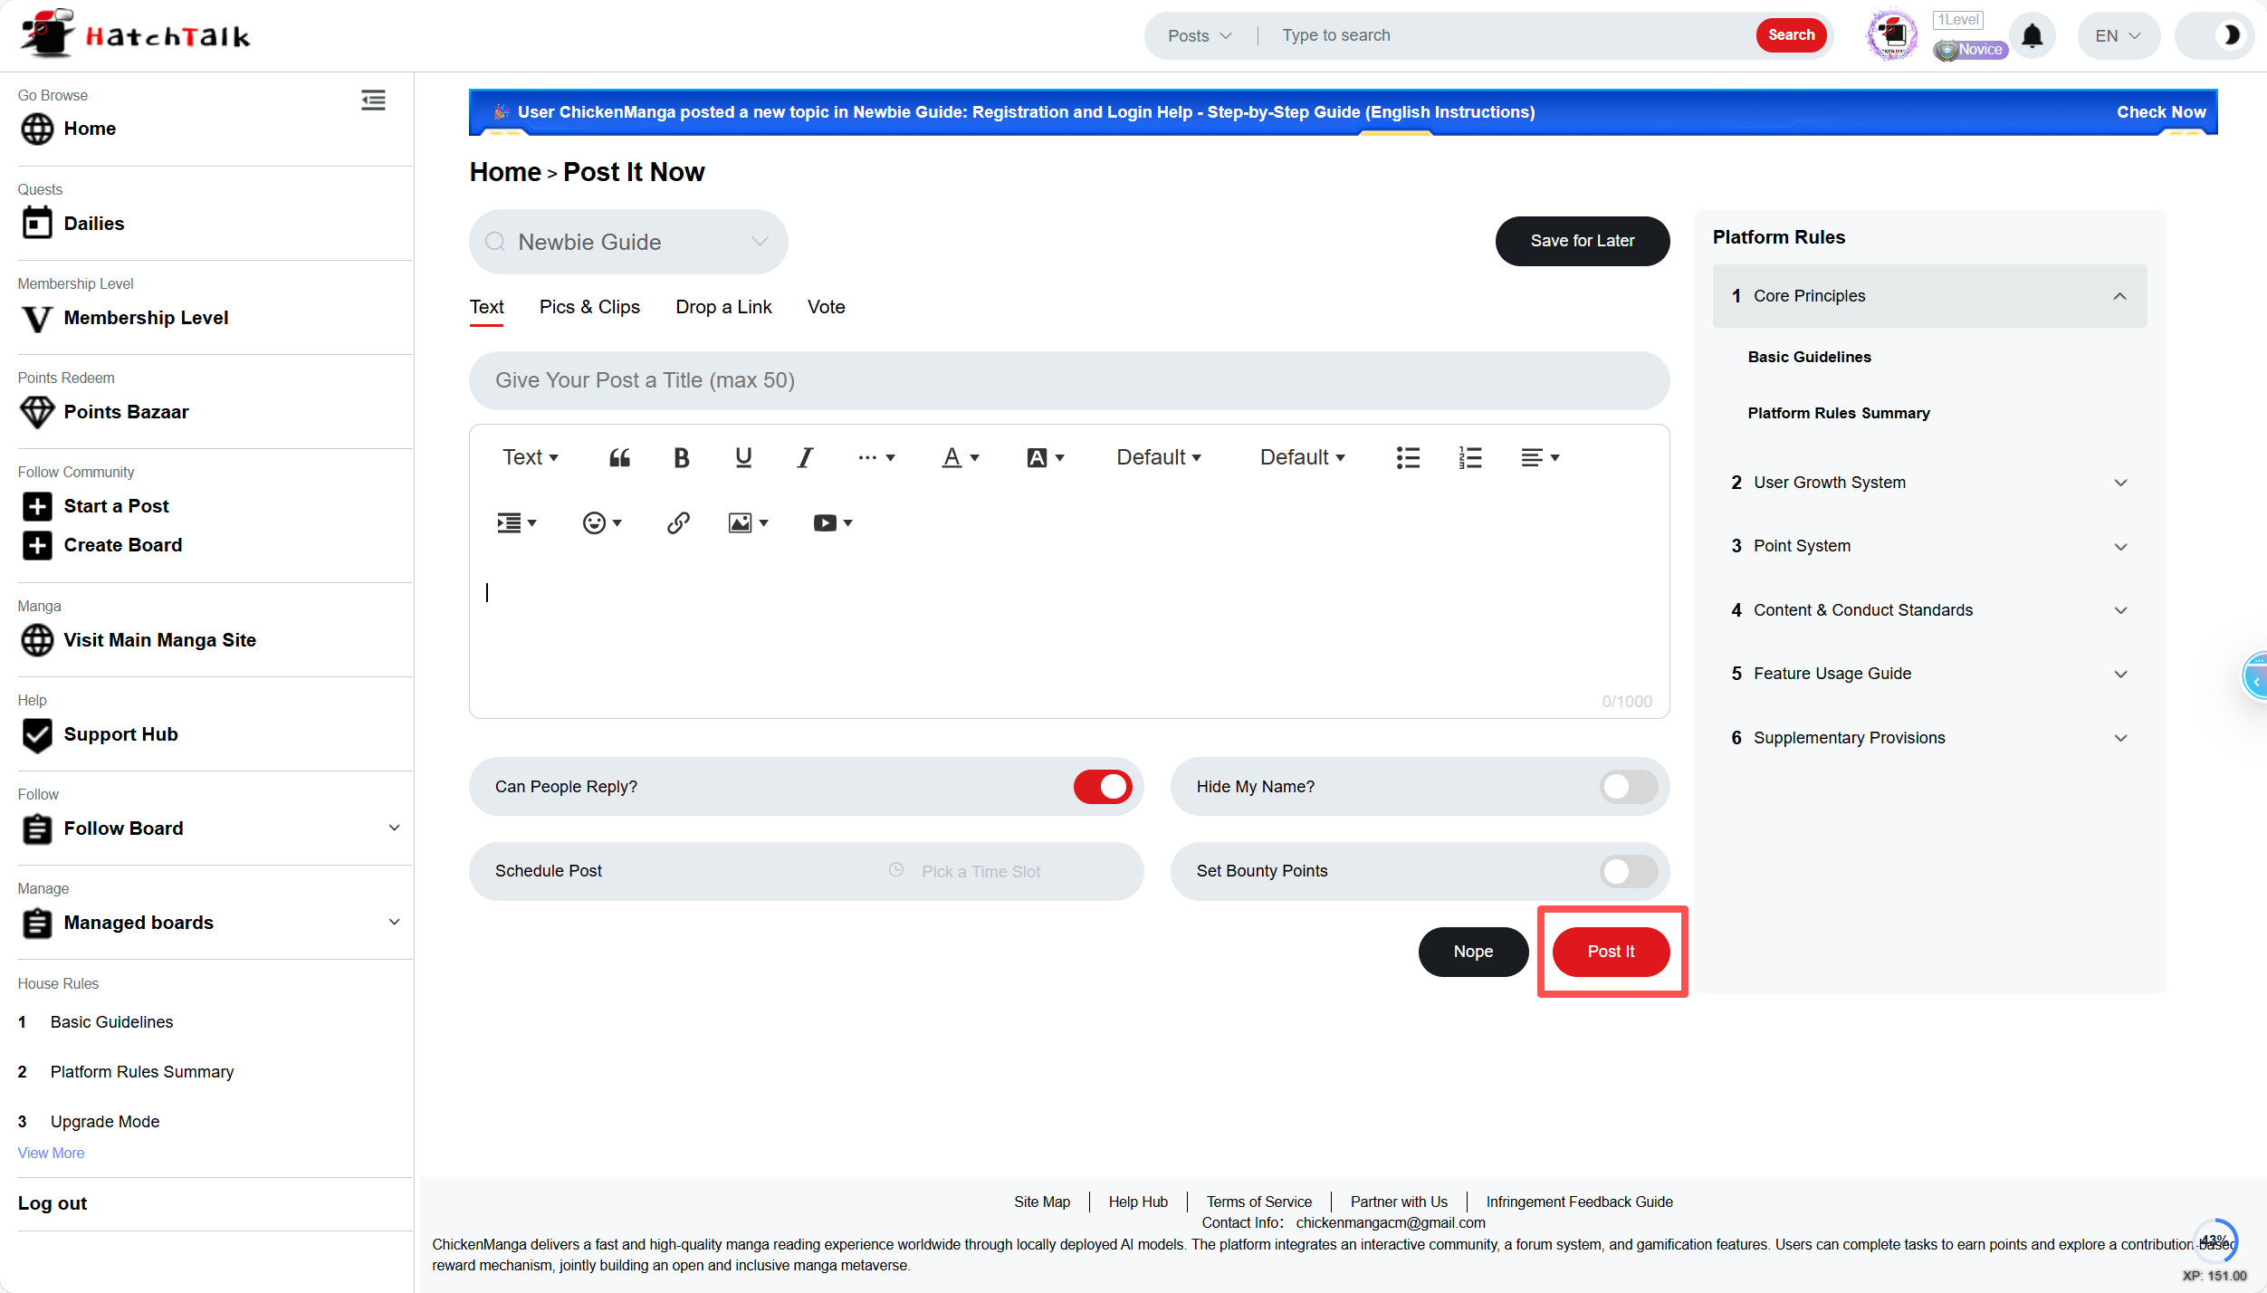This screenshot has width=2267, height=1293.
Task: Select the Vote tab
Action: [x=826, y=307]
